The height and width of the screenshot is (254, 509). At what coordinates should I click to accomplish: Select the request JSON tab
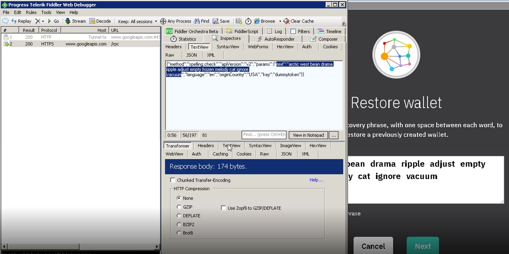tap(192, 55)
